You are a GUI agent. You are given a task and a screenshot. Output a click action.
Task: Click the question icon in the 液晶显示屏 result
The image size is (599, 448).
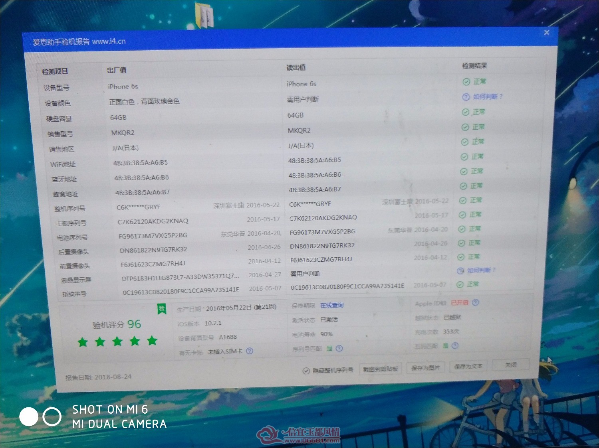pyautogui.click(x=460, y=271)
